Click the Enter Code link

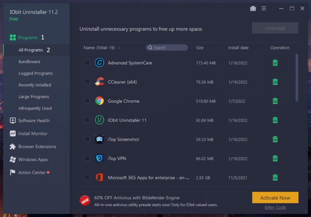(275, 207)
